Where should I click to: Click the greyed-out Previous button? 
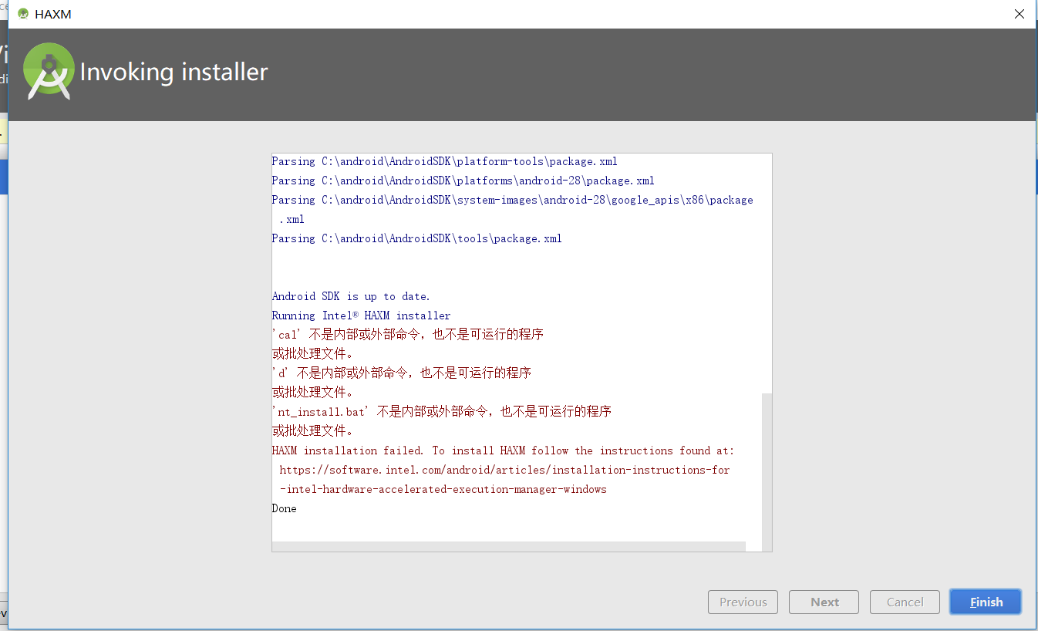(743, 602)
